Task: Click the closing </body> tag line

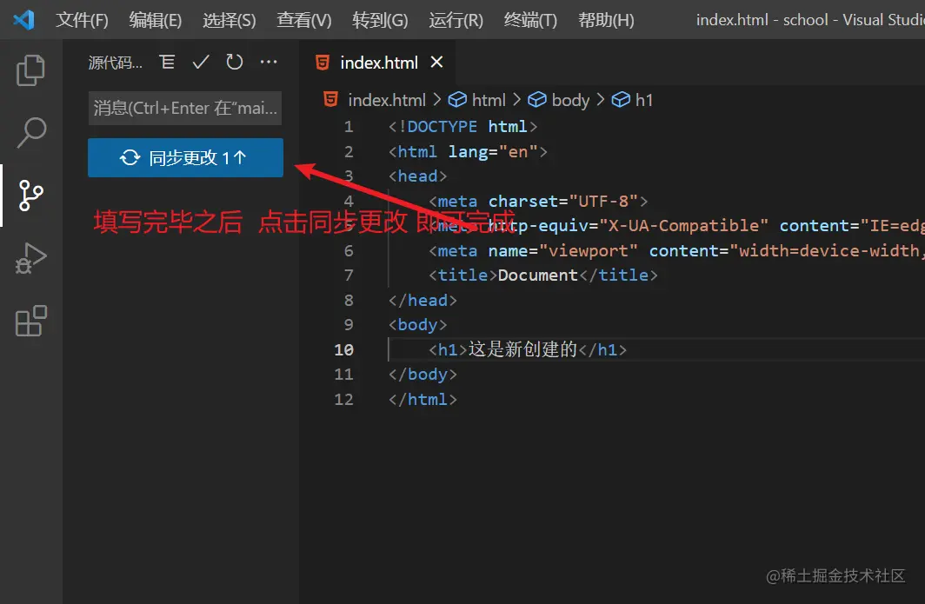Action: click(423, 375)
